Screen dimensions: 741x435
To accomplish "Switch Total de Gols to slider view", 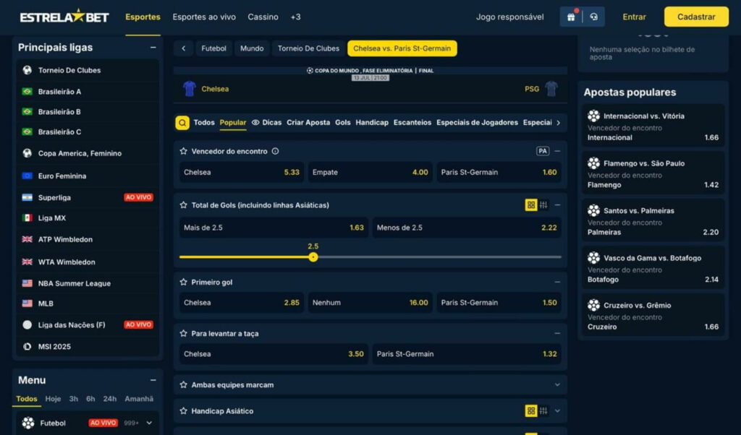I will [543, 205].
